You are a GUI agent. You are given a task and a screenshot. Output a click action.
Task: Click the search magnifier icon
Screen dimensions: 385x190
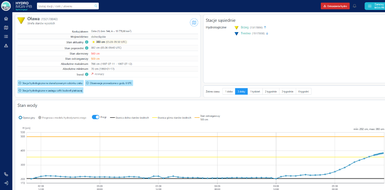[x=96, y=6]
